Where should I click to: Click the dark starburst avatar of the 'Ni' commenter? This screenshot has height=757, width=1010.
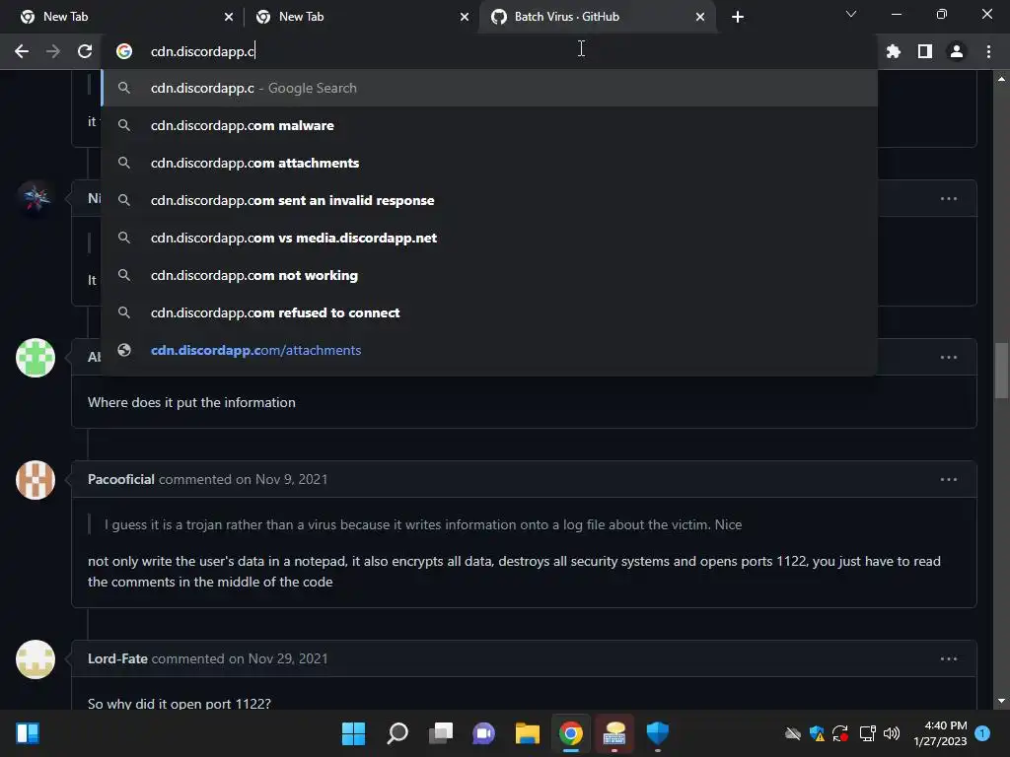tap(36, 197)
